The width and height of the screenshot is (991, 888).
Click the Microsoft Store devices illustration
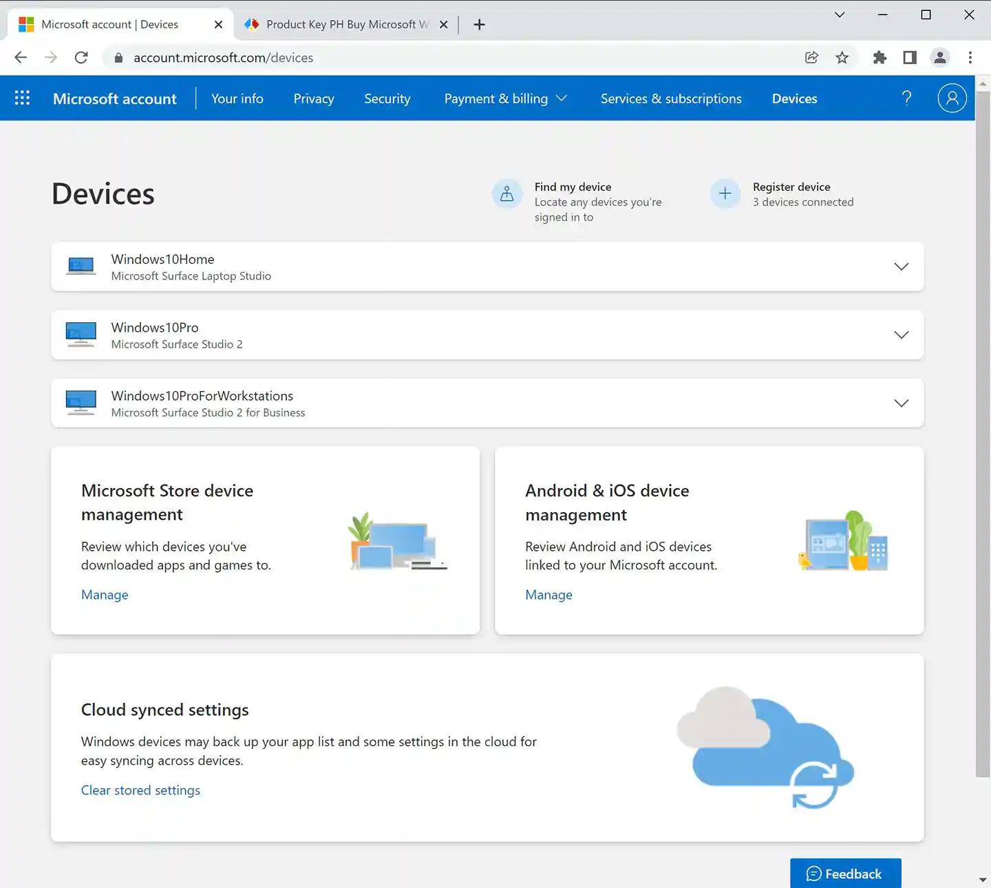click(398, 541)
